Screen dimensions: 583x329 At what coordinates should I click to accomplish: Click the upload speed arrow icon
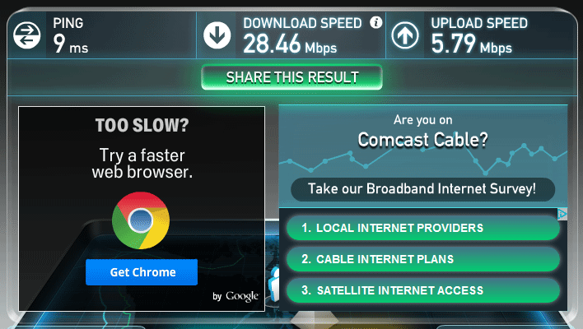tap(405, 35)
